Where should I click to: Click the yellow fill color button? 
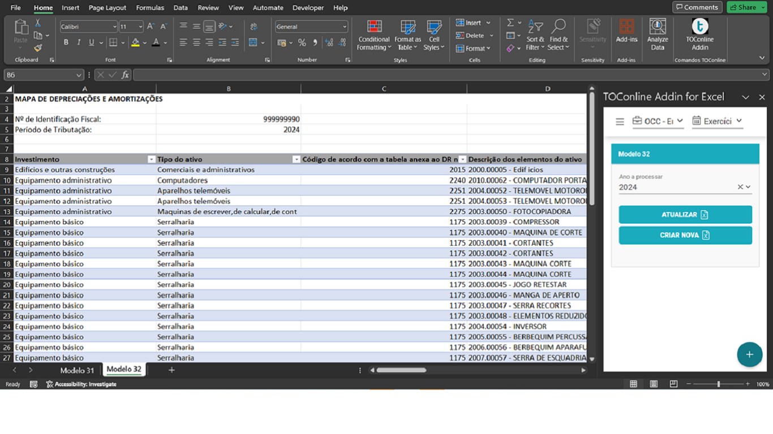point(135,42)
